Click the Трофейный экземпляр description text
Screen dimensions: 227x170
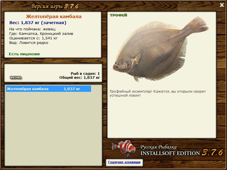coord(157,93)
